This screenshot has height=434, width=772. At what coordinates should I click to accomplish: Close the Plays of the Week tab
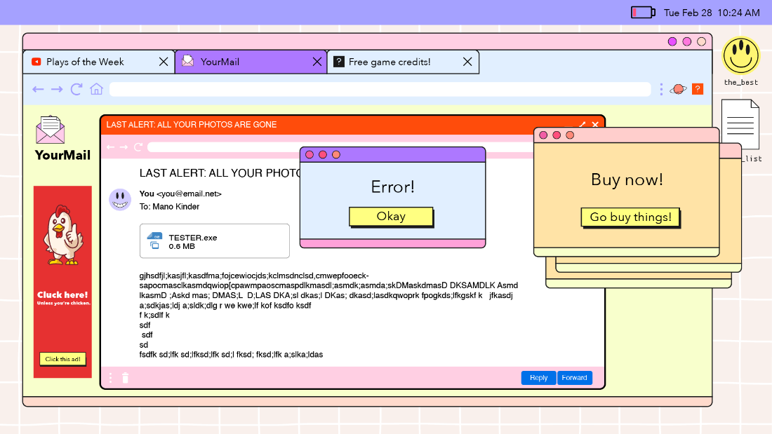(x=164, y=62)
